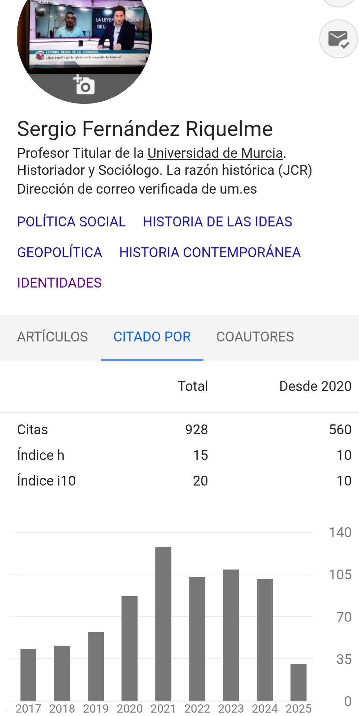
Task: Open the Universidad de Murcia link
Action: (215, 153)
